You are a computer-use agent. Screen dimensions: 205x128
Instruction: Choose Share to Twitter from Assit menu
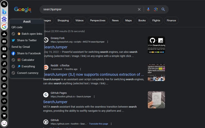click(27, 40)
